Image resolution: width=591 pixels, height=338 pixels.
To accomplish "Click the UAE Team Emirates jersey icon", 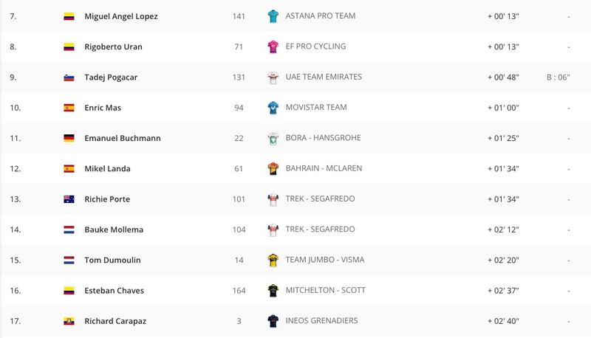I will [x=273, y=77].
